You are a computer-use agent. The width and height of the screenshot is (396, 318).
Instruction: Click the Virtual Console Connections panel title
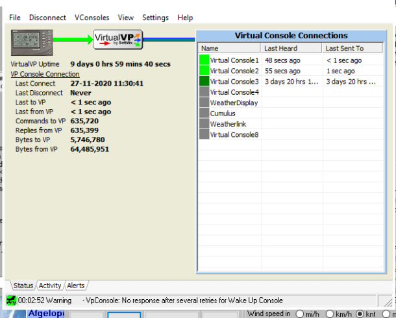(291, 36)
